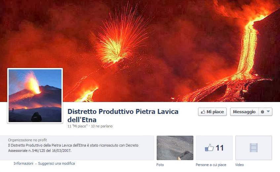Click the Organizzazione no profit description box
Image resolution: width=280 pixels, height=172 pixels.
click(x=77, y=148)
